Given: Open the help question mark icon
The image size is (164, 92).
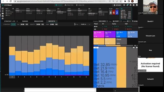Looking at the screenshot, I should (130, 5).
